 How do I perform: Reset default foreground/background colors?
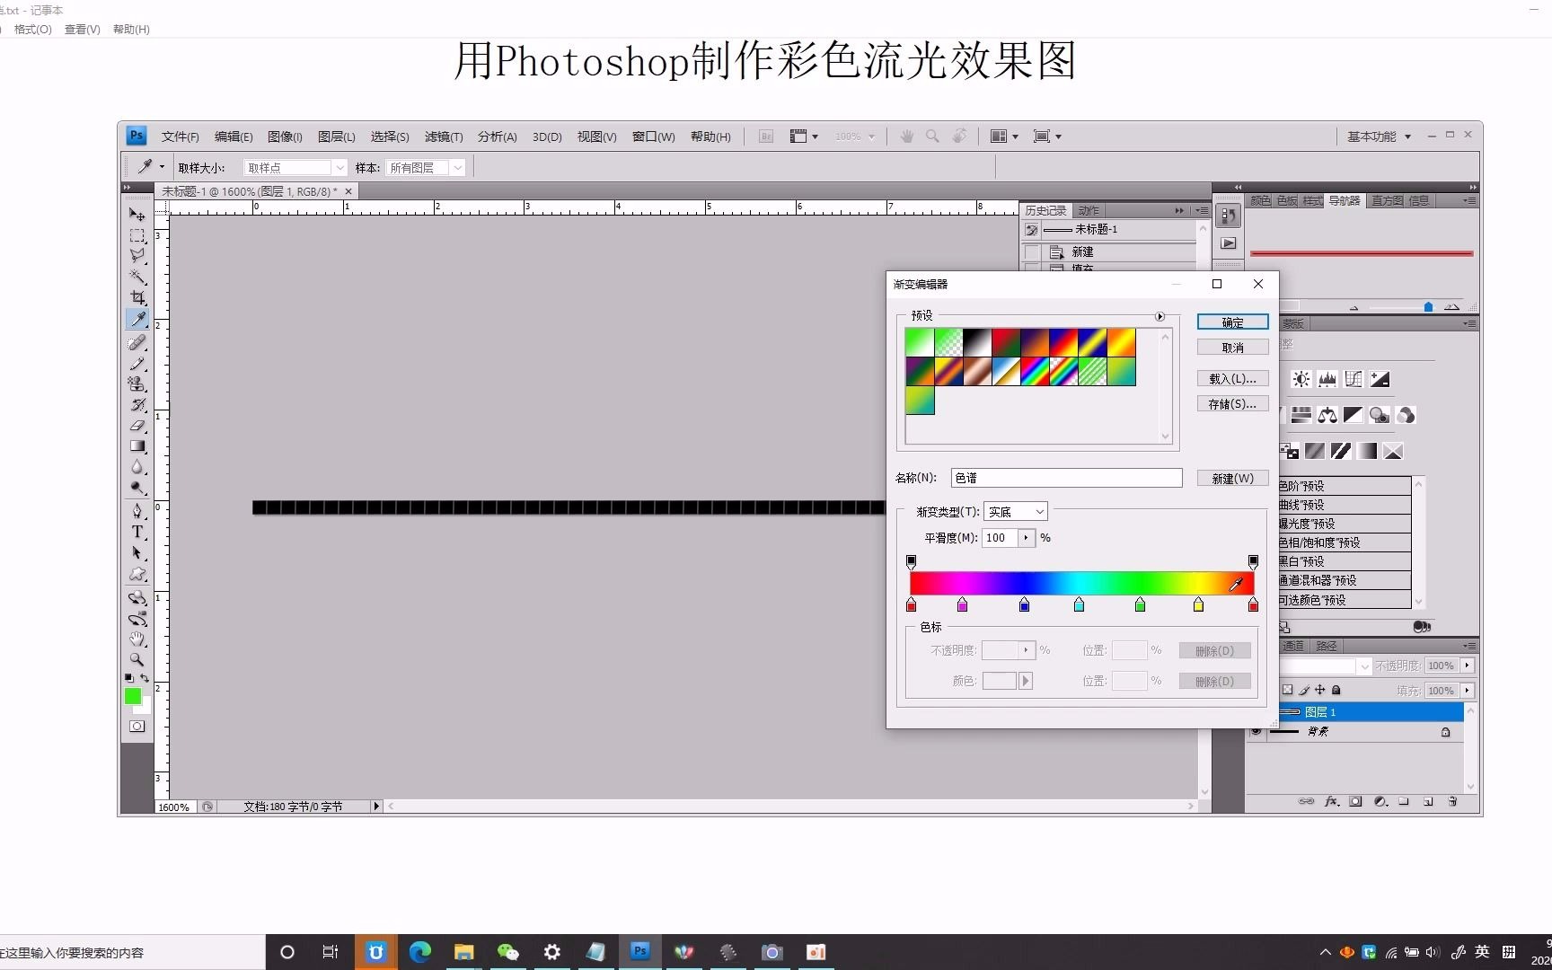coord(128,678)
